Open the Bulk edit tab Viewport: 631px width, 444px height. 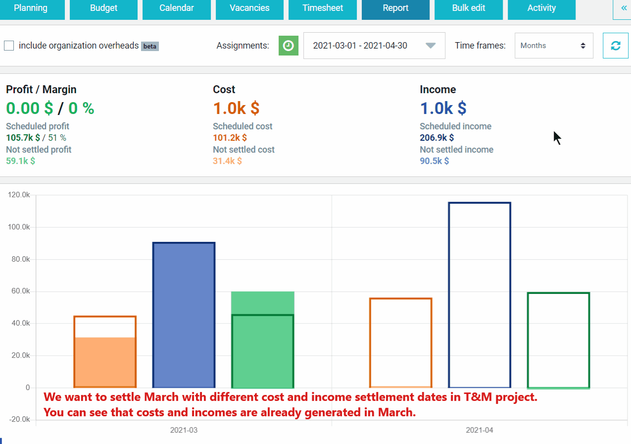(x=469, y=9)
